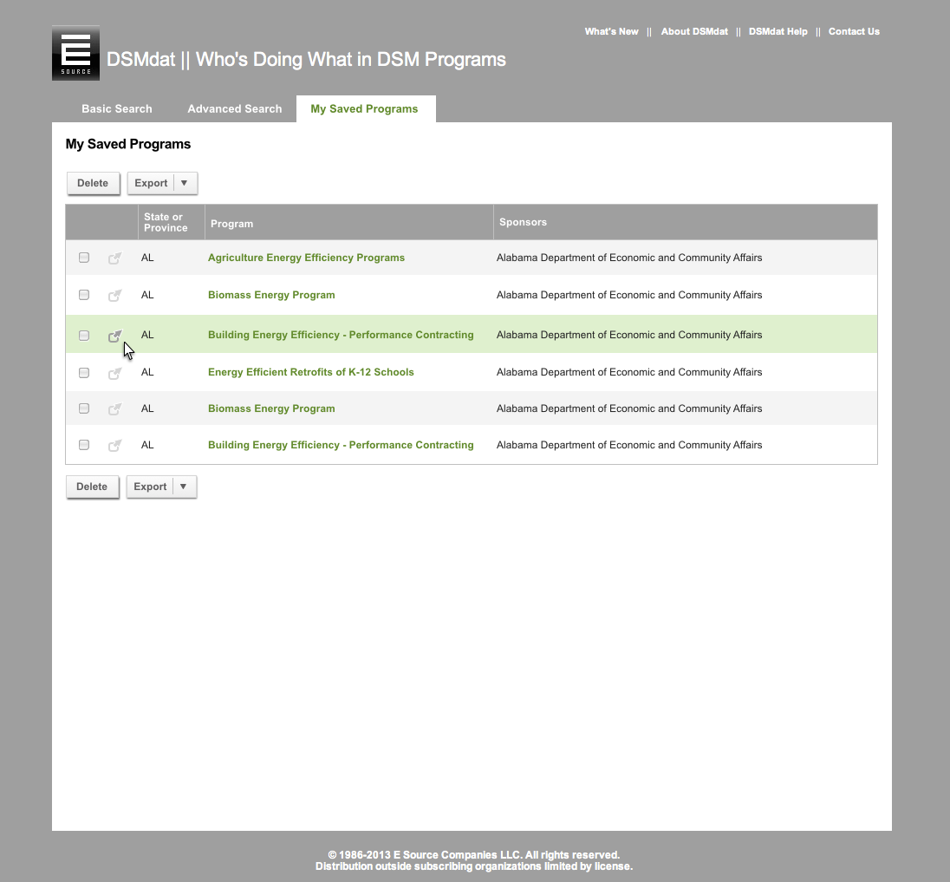Open icon in Energy Efficient Retrofits row

[x=114, y=373]
